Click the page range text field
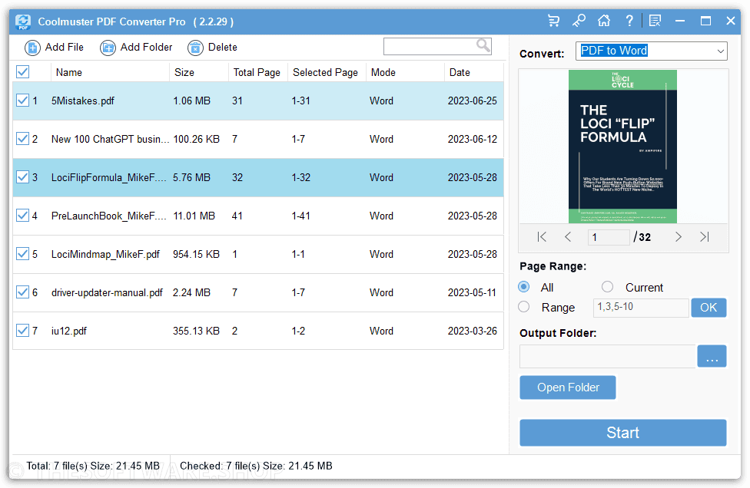This screenshot has height=488, width=750. point(641,308)
